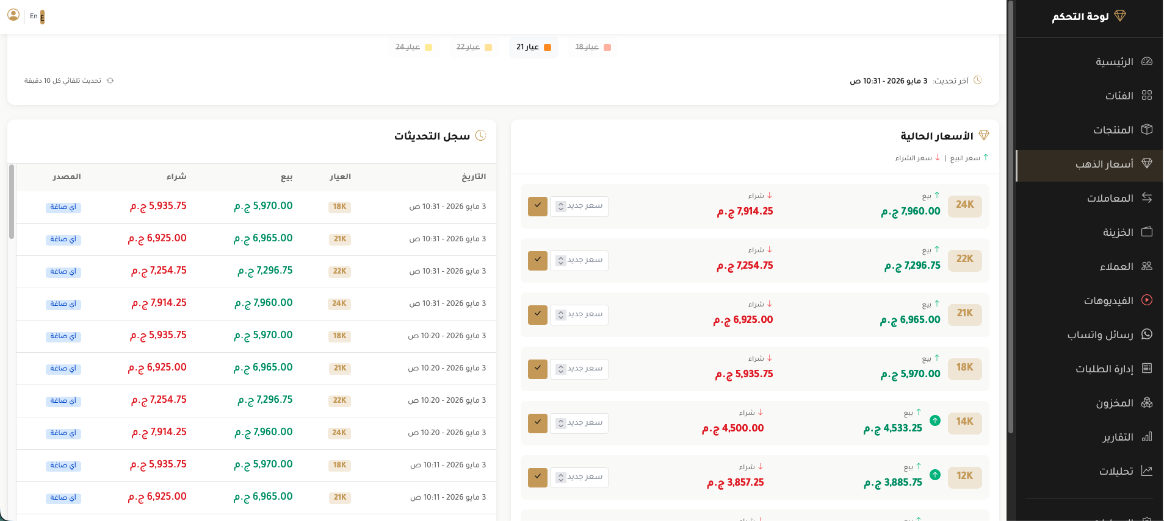Open the الرئيسية dashboard icon

click(x=1146, y=61)
